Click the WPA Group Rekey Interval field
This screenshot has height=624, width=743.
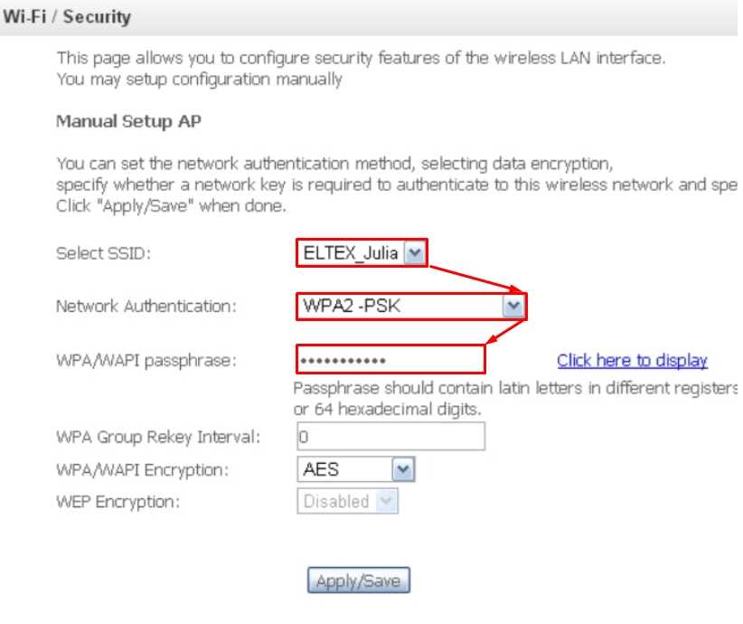[x=390, y=437]
